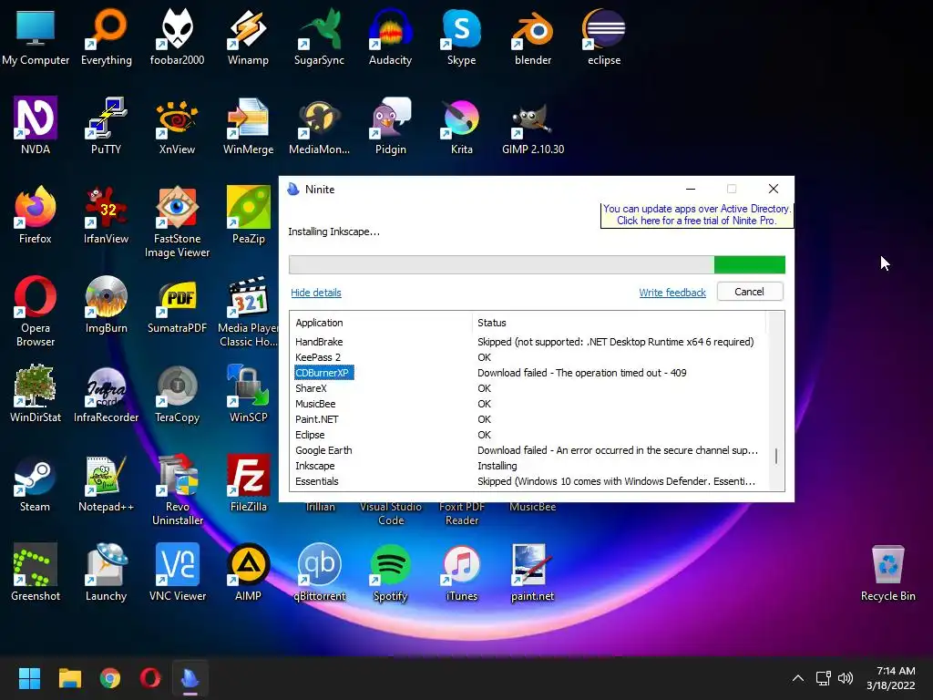Click the IrfanView desktop shortcut
The height and width of the screenshot is (700, 933).
[x=107, y=215]
